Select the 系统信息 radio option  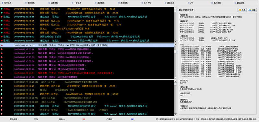point(212,3)
